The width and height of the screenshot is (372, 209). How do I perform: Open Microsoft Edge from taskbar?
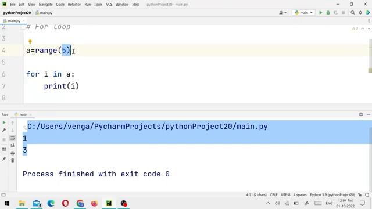click(x=51, y=203)
